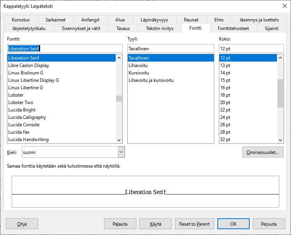Screen dimensions: 291x235
Task: Click the Koko size input field
Action: coord(251,48)
